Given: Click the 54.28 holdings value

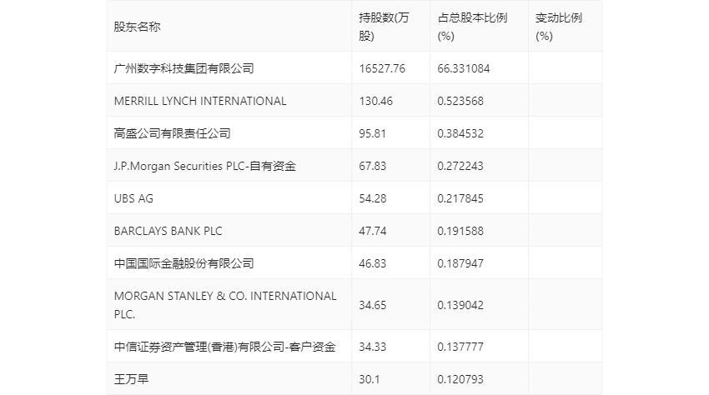Looking at the screenshot, I should click(x=373, y=198).
